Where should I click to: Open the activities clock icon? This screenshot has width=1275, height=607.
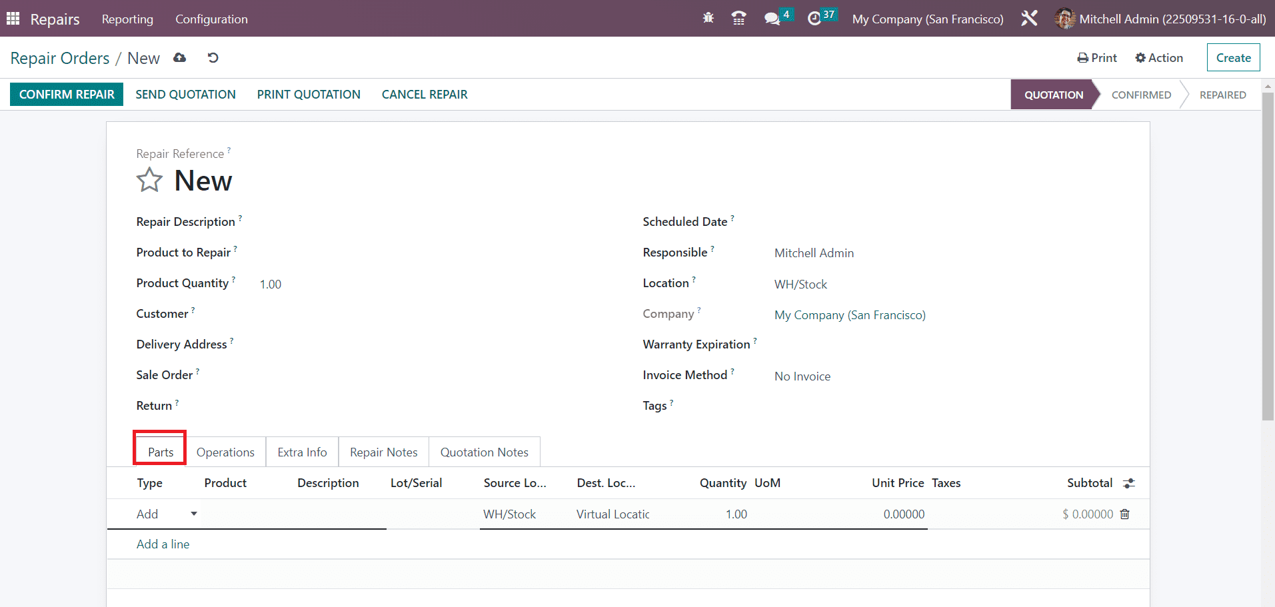point(814,19)
